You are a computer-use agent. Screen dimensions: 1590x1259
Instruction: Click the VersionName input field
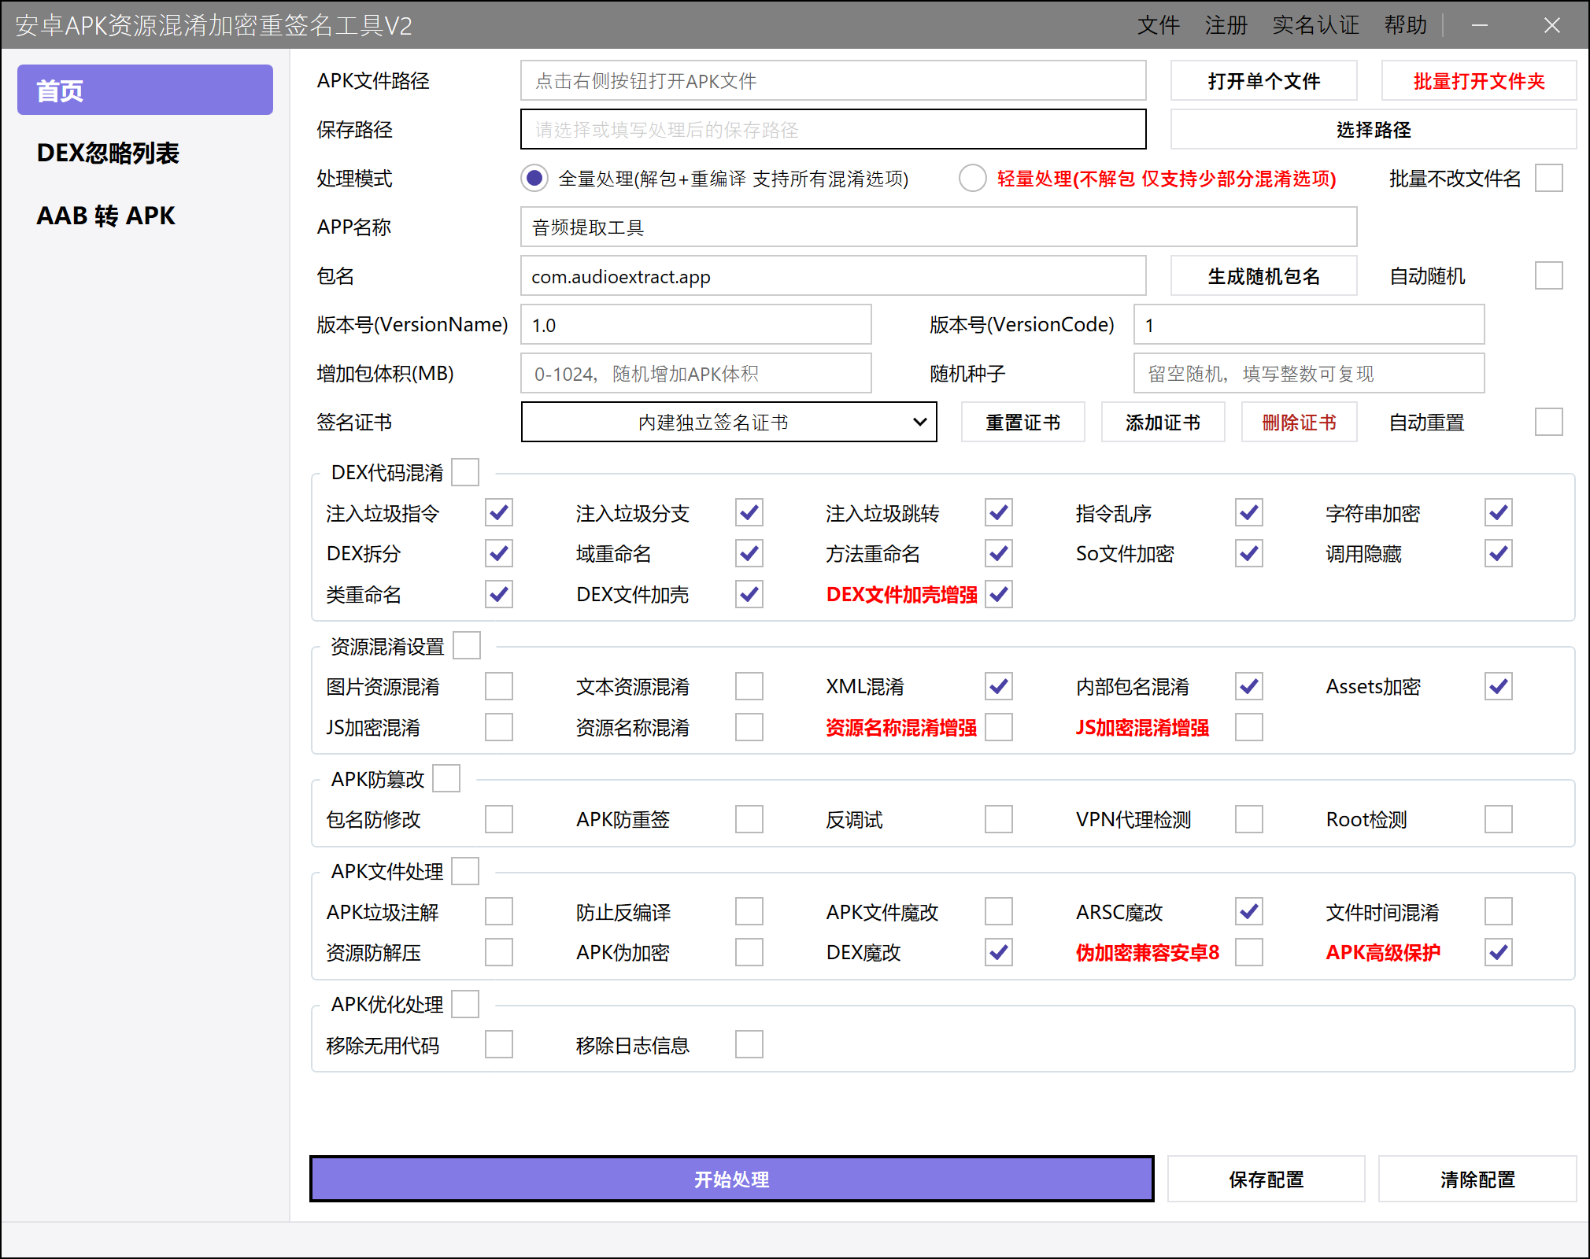(x=696, y=325)
